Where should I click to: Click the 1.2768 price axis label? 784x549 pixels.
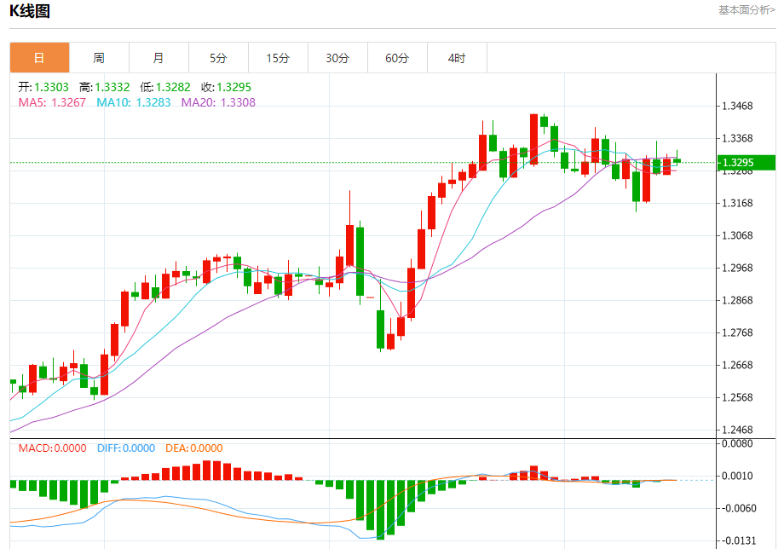[737, 333]
